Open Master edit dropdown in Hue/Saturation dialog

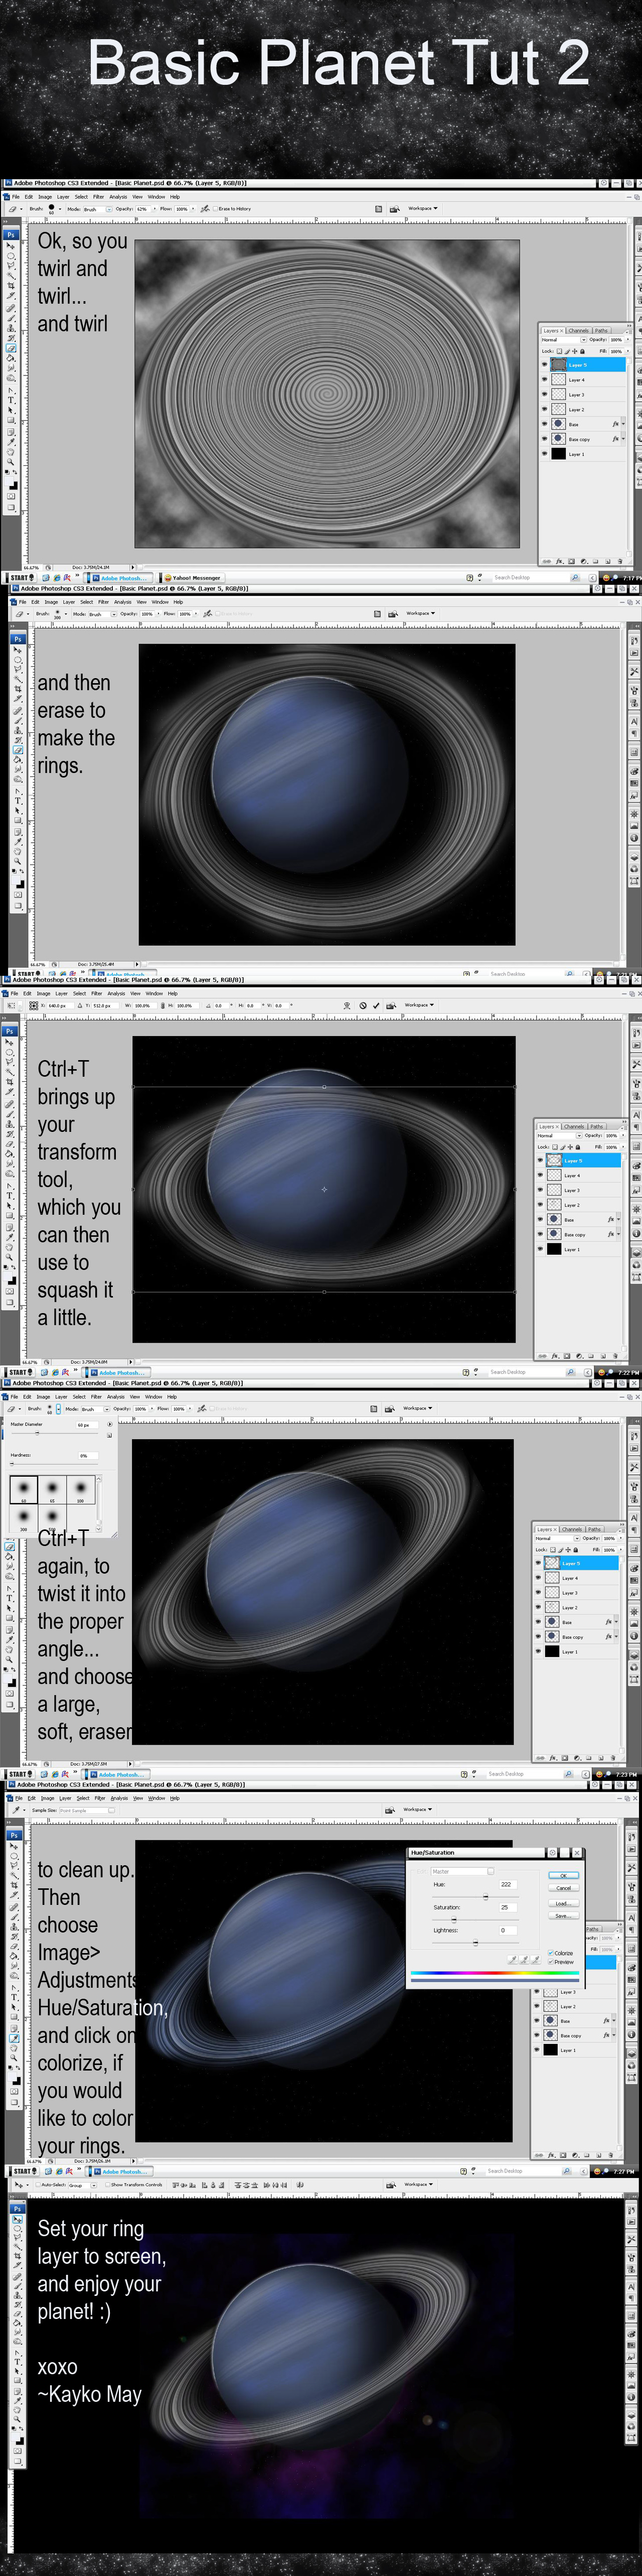463,1871
